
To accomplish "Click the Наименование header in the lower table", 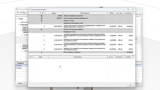I will coord(78,57).
